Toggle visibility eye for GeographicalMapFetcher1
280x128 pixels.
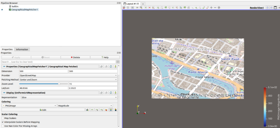pyautogui.click(x=2, y=10)
